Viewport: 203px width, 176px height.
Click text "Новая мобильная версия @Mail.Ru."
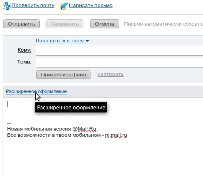(x=53, y=129)
